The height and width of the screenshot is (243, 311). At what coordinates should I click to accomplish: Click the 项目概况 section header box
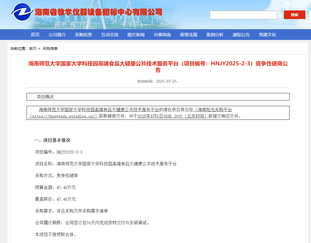tap(158, 97)
